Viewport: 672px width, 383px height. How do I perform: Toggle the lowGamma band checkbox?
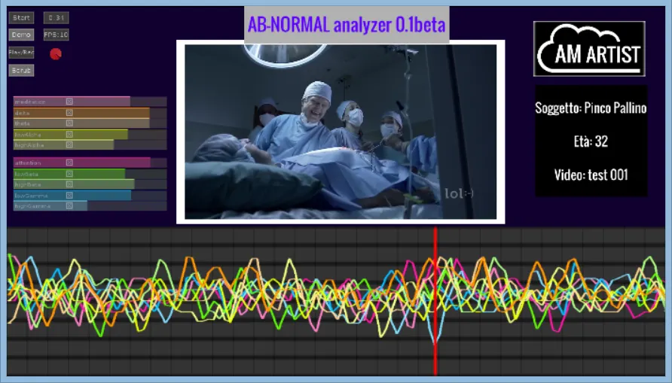click(x=69, y=196)
